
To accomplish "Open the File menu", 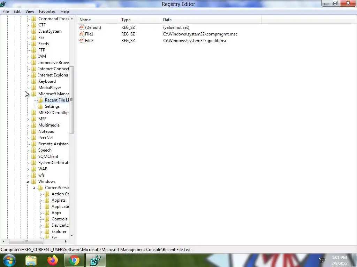I will click(6, 11).
